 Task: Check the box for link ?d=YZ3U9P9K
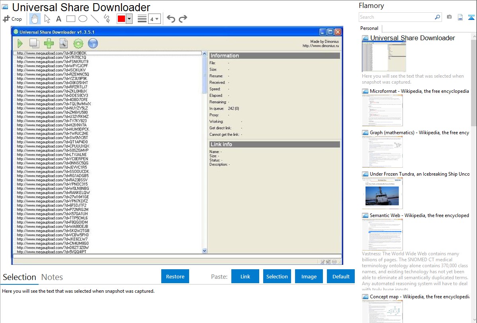15,78
